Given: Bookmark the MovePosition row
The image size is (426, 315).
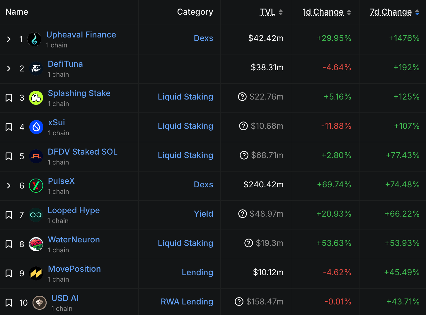Looking at the screenshot, I should point(9,273).
